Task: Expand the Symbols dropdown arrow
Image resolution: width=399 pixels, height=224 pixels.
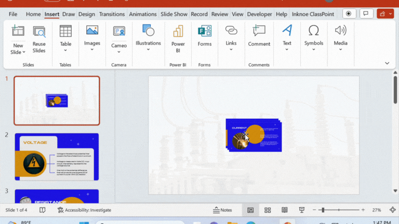Action: tap(314, 50)
